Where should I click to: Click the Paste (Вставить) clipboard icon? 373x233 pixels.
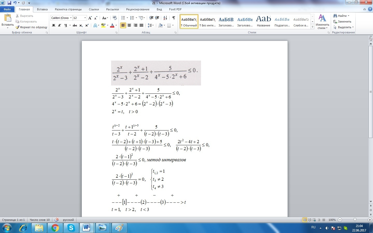pos(8,18)
